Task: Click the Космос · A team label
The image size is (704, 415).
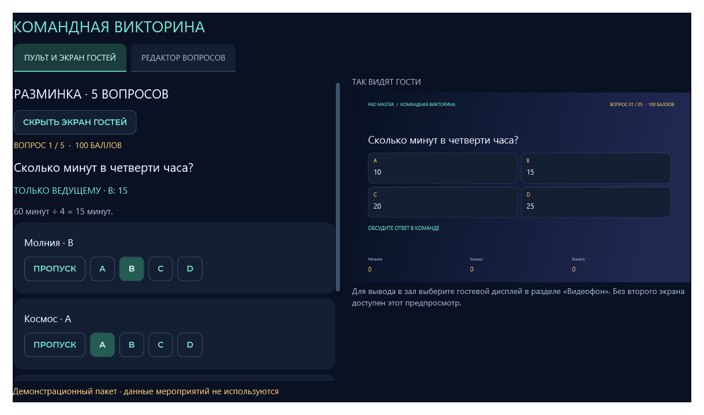Action: (48, 319)
